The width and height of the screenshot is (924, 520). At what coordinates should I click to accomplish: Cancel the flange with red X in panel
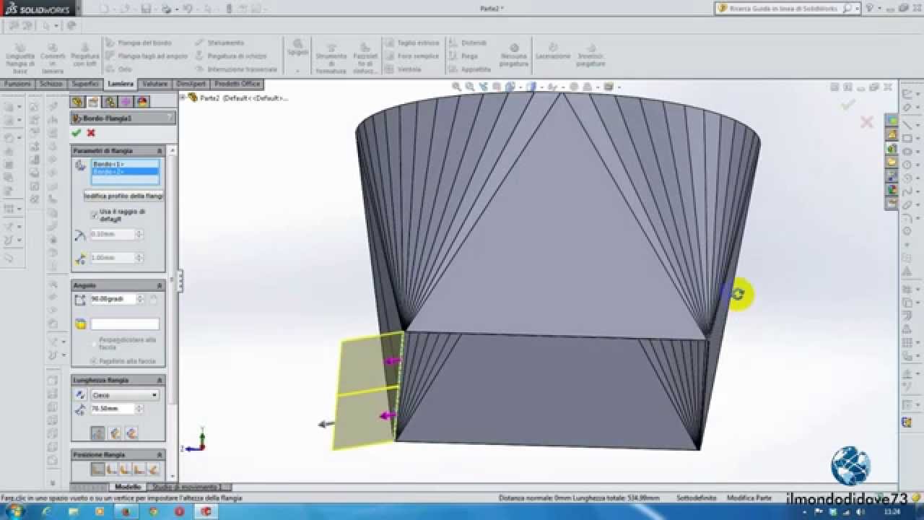click(91, 133)
